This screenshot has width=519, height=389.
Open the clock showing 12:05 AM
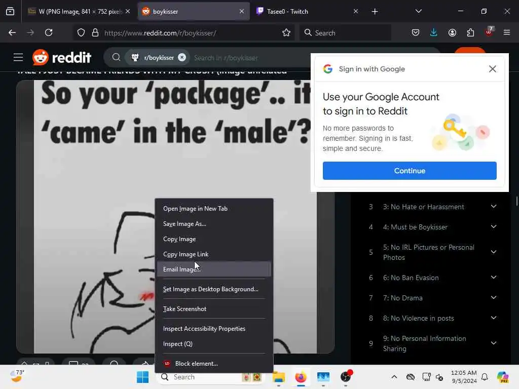coord(464,377)
